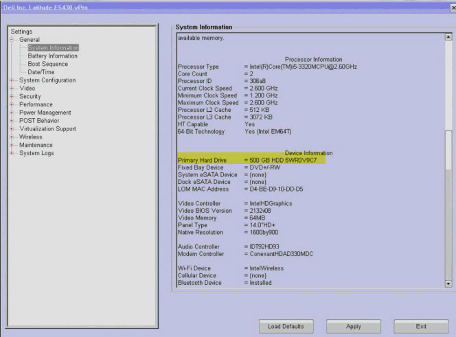
Task: Select the Performance category label
Action: click(36, 104)
